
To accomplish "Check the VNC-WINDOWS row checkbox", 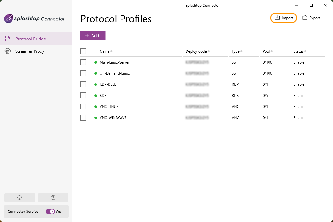I will (83, 118).
